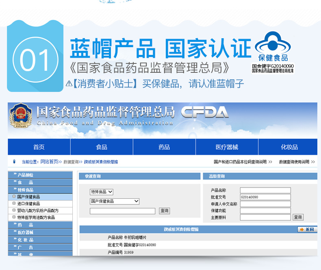Follow the 网站首页 breadcrumb link
Screen dimensions: 321x270
click(49, 161)
